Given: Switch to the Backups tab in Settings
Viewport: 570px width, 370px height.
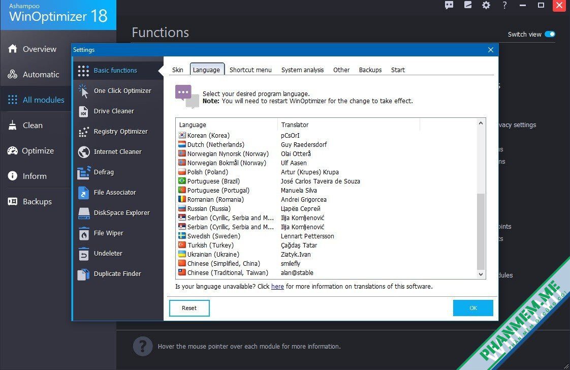Looking at the screenshot, I should point(370,70).
